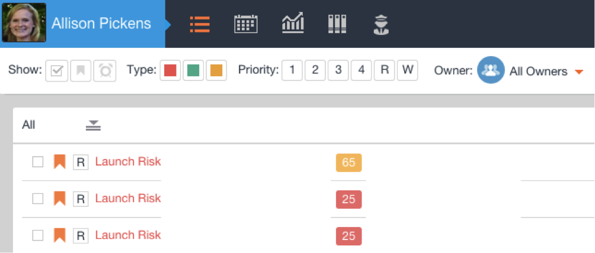Screen dimensions: 595x253
Task: Filter by priority W
Action: [407, 71]
